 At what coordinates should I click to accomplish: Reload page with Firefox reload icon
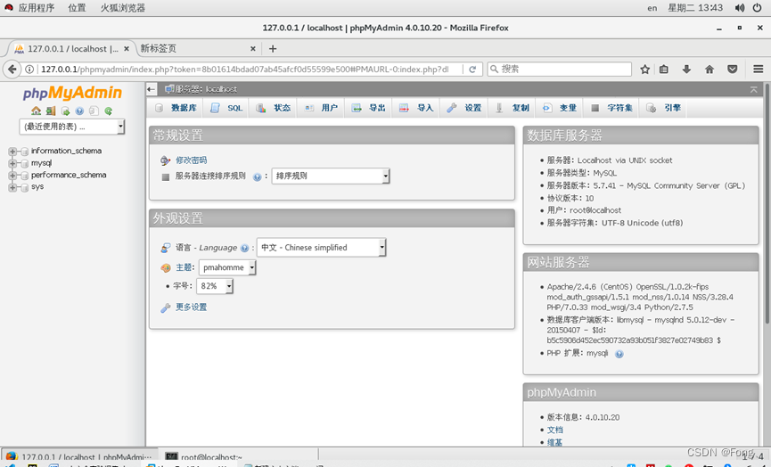472,70
